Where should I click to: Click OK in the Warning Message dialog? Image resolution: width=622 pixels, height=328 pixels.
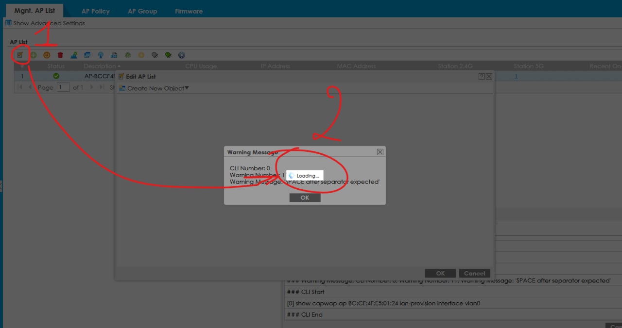point(305,197)
